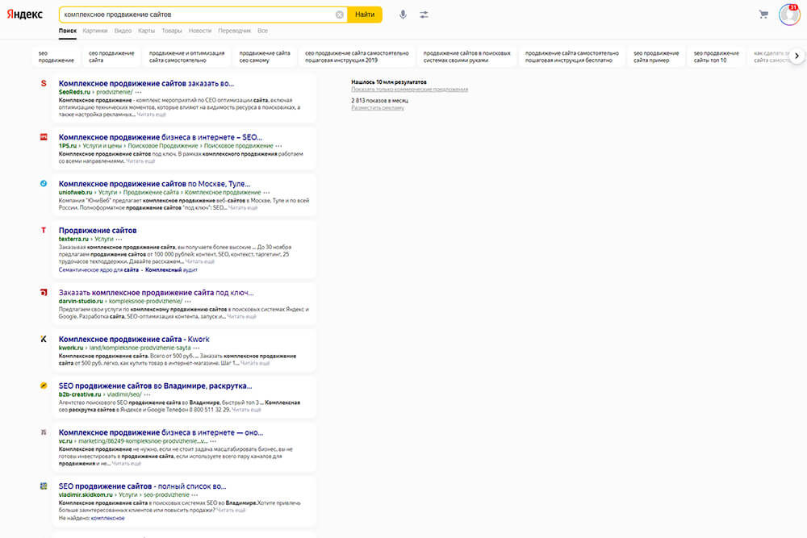Select the 'пошаговая инструкция бесплатно' suggestion chip
This screenshot has width=807, height=538.
[x=572, y=56]
